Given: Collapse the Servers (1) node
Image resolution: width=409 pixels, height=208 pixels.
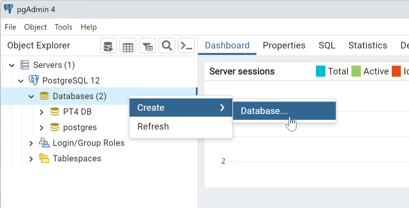Looking at the screenshot, I should tap(12, 65).
